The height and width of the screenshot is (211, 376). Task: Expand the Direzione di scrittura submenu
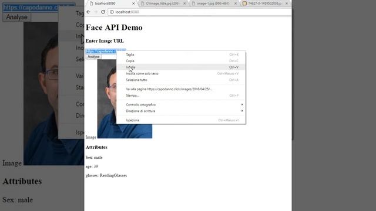(x=181, y=111)
